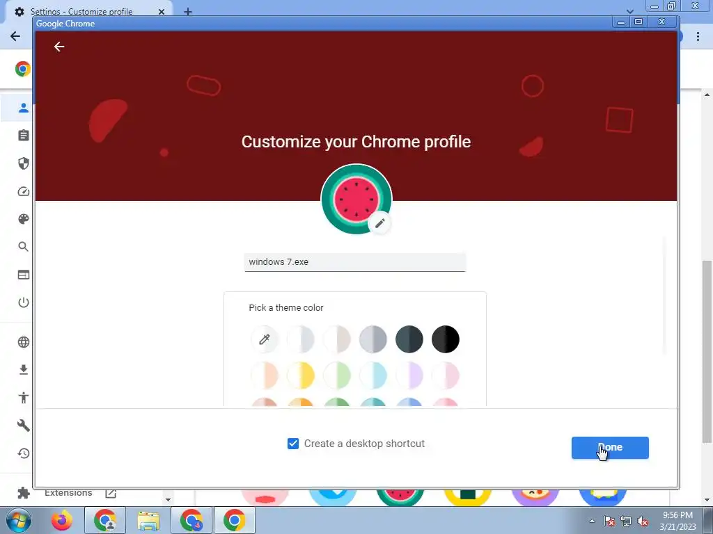The width and height of the screenshot is (713, 534).
Task: Select the light green theme color
Action: coord(337,375)
